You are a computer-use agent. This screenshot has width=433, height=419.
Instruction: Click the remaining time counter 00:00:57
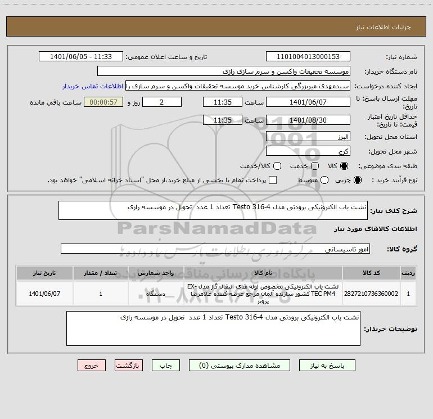103,102
